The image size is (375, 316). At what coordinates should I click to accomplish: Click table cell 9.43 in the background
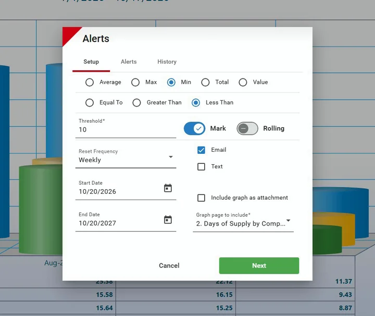pyautogui.click(x=345, y=295)
